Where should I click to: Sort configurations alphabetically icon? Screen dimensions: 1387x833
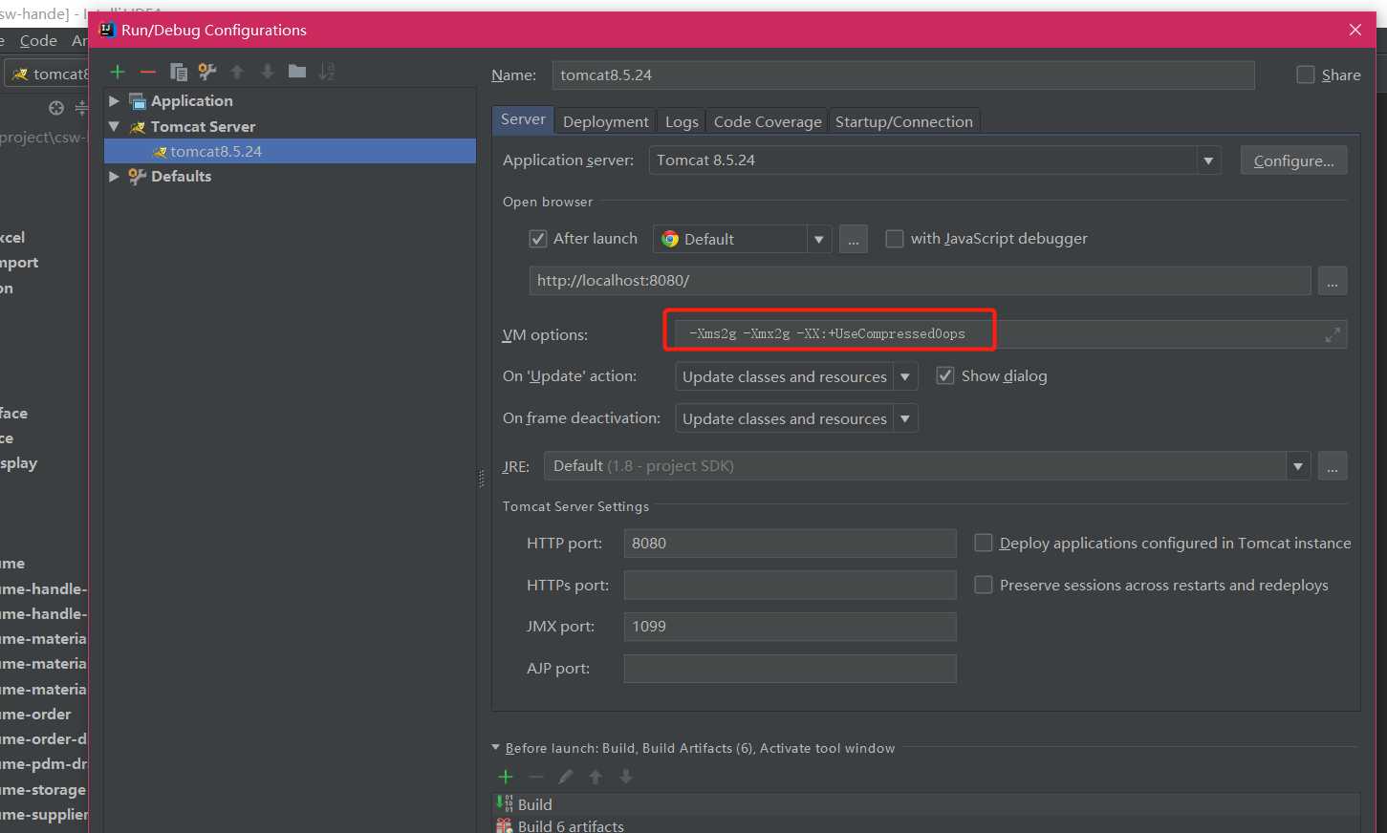point(327,72)
